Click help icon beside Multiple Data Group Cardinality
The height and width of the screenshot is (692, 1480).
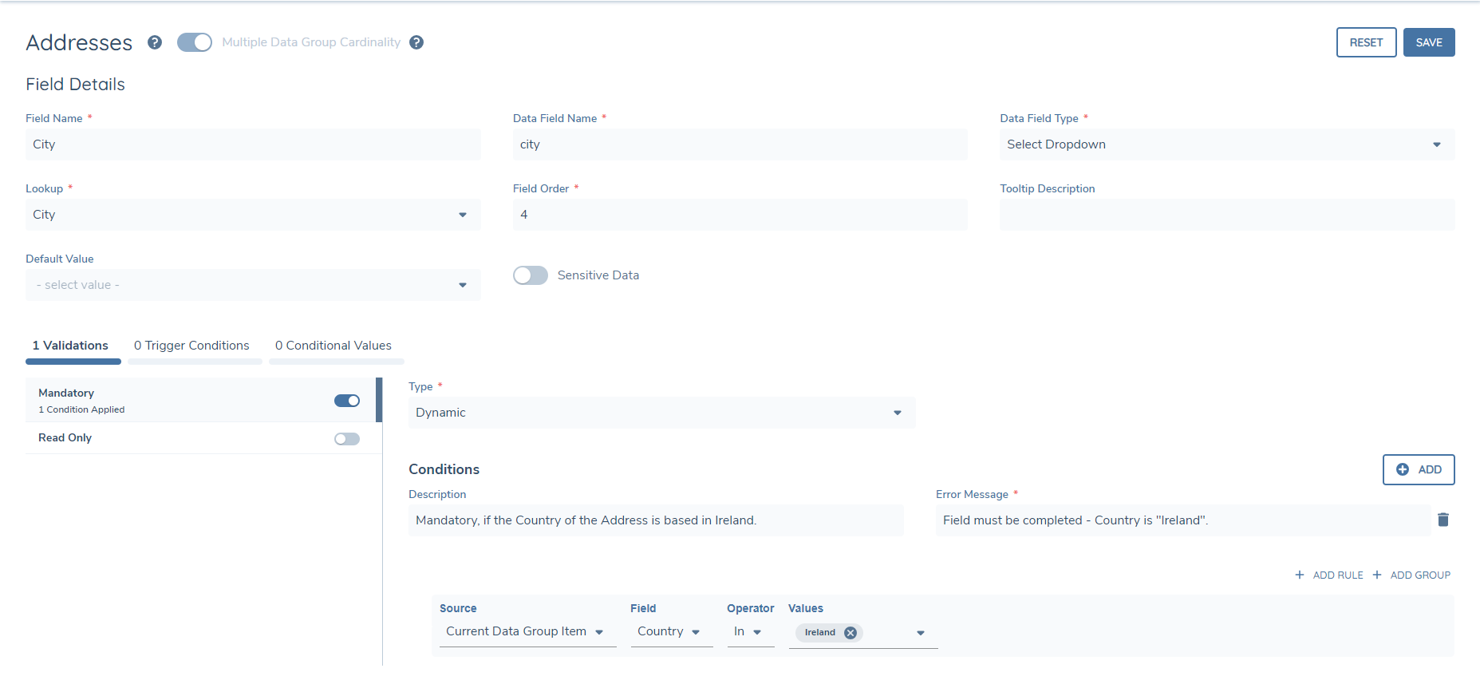[416, 42]
